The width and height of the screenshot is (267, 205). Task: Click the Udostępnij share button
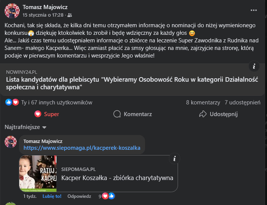coord(218,114)
